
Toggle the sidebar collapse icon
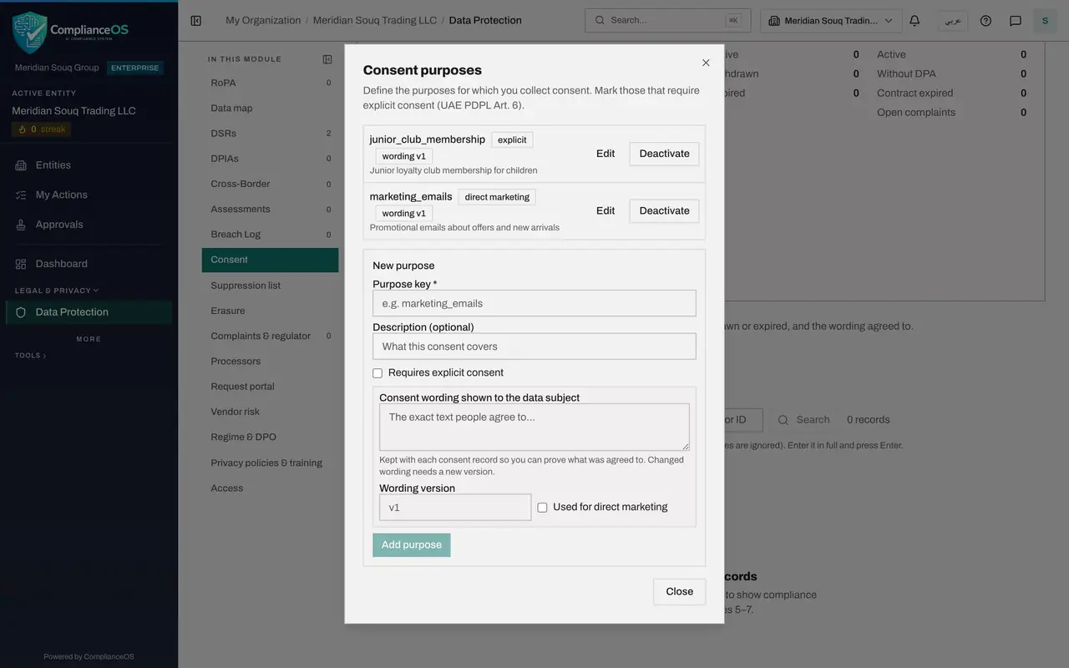coord(195,21)
